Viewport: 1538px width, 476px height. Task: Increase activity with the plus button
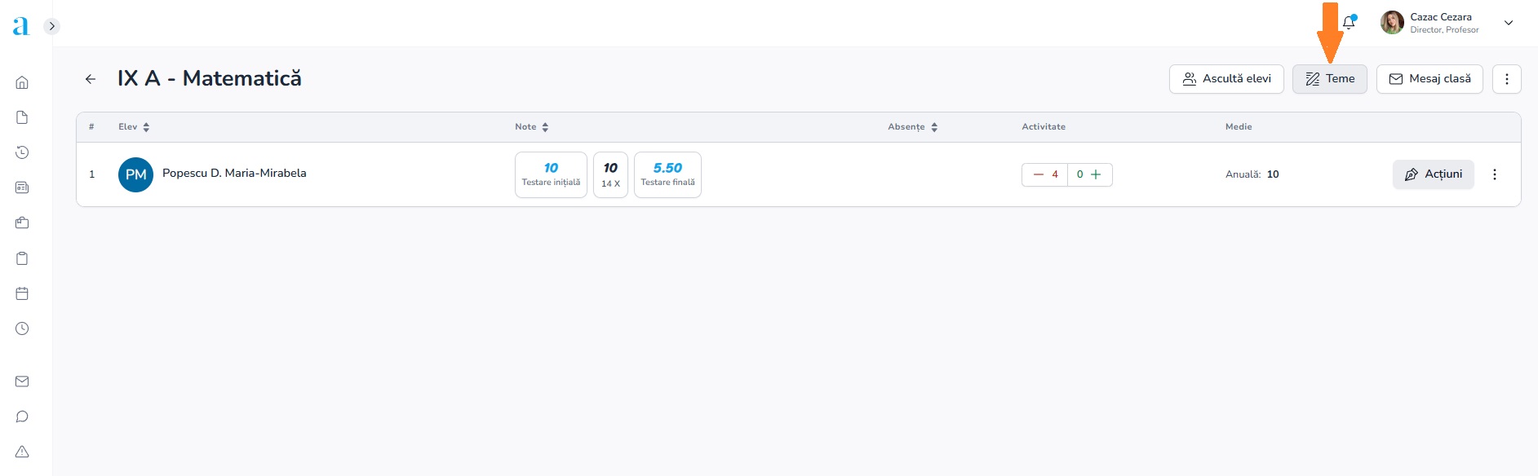click(1096, 174)
